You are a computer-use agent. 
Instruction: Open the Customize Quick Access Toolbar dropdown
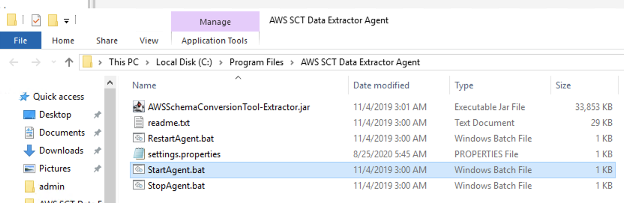pyautogui.click(x=66, y=21)
